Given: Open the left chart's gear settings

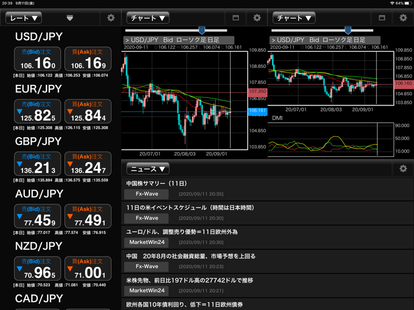Looking at the screenshot, I should pyautogui.click(x=257, y=18).
